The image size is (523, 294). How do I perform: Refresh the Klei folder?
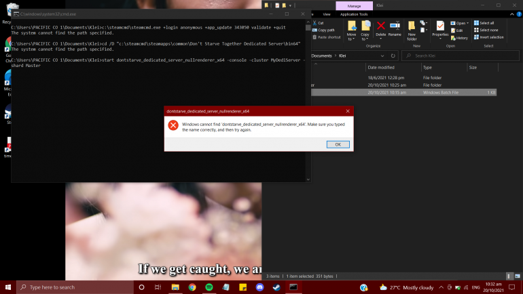point(393,56)
